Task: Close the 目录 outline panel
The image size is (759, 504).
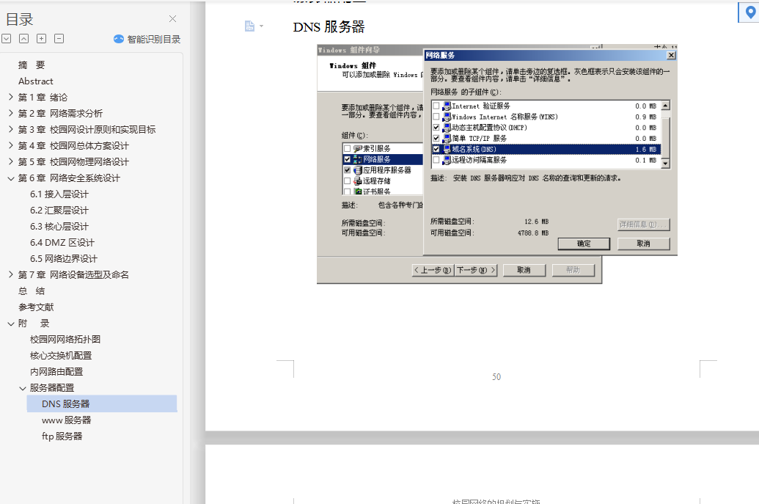Action: click(x=173, y=19)
